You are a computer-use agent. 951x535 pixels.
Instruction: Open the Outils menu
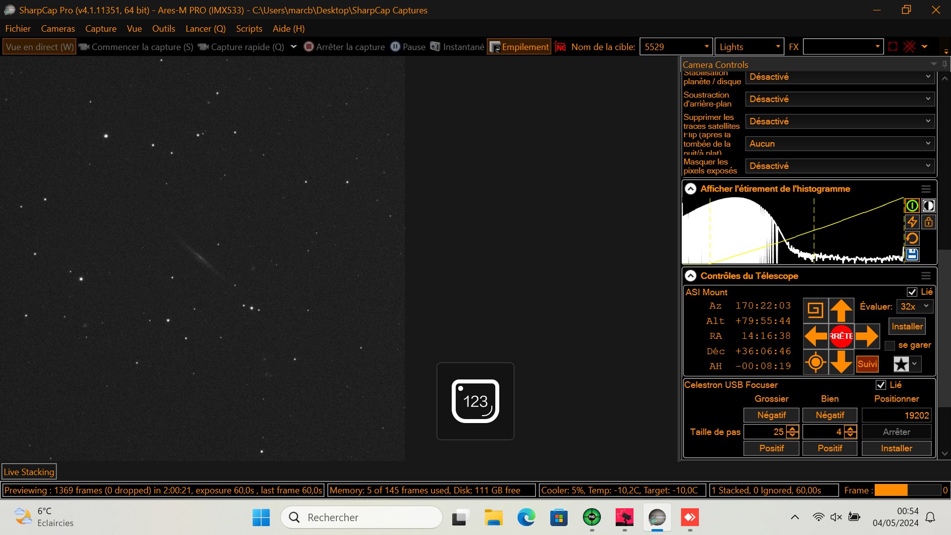point(163,29)
